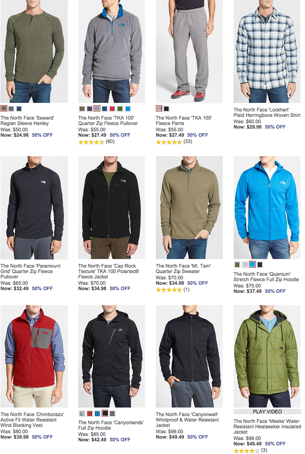This screenshot has height=454, width=305.
Task: Open the 60 reviews star rating
Action: pos(96,142)
